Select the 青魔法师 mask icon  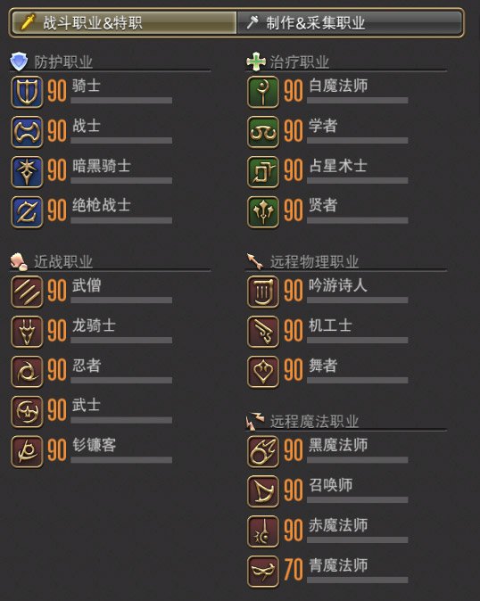(x=263, y=572)
